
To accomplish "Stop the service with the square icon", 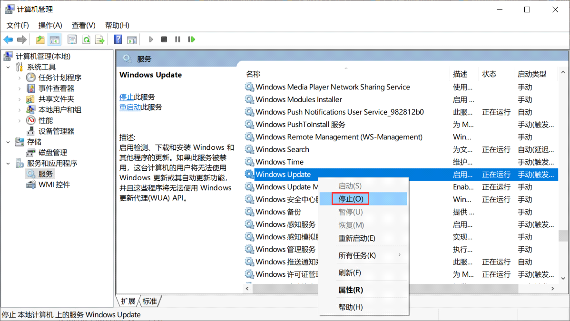I will point(164,39).
